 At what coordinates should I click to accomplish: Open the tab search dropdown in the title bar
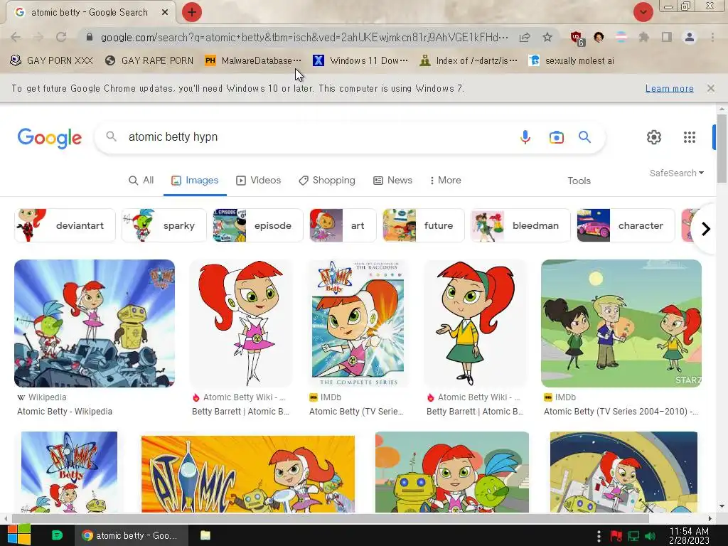click(x=643, y=12)
